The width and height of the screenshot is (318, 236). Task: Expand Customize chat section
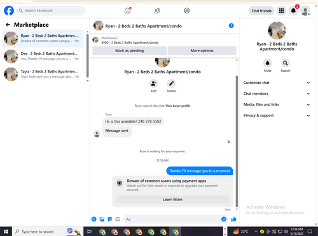pos(277,83)
